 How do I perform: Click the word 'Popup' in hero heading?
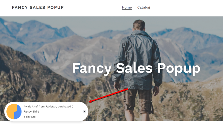pyautogui.click(x=179, y=69)
